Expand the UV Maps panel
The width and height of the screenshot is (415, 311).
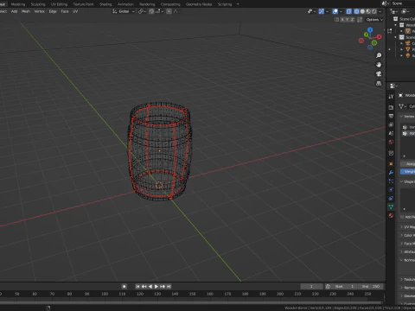(x=408, y=227)
